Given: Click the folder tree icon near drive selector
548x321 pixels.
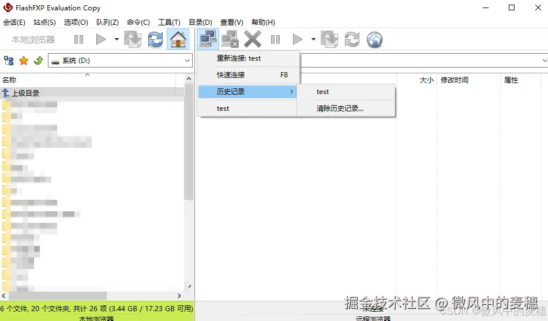Looking at the screenshot, I should click(x=9, y=61).
